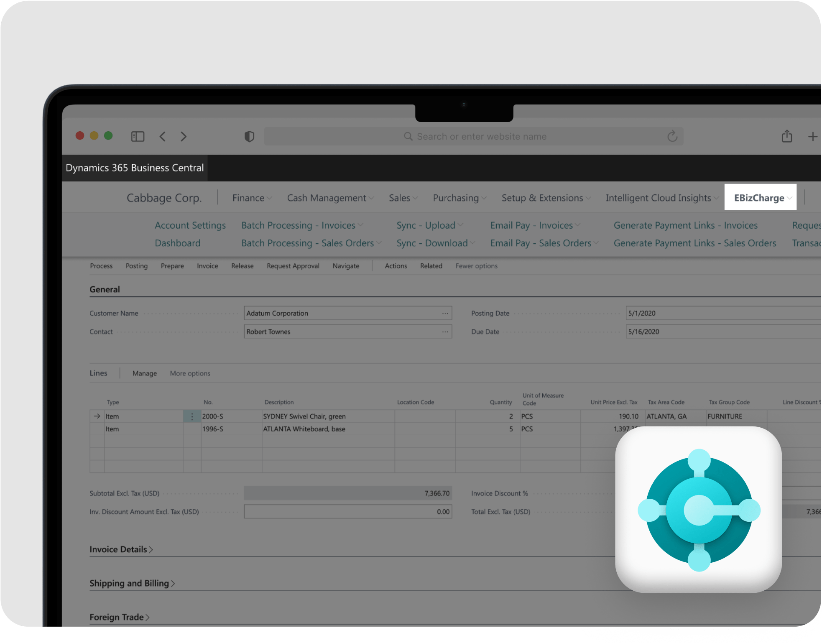Open the Release action menu
Image resolution: width=822 pixels, height=643 pixels.
(243, 266)
